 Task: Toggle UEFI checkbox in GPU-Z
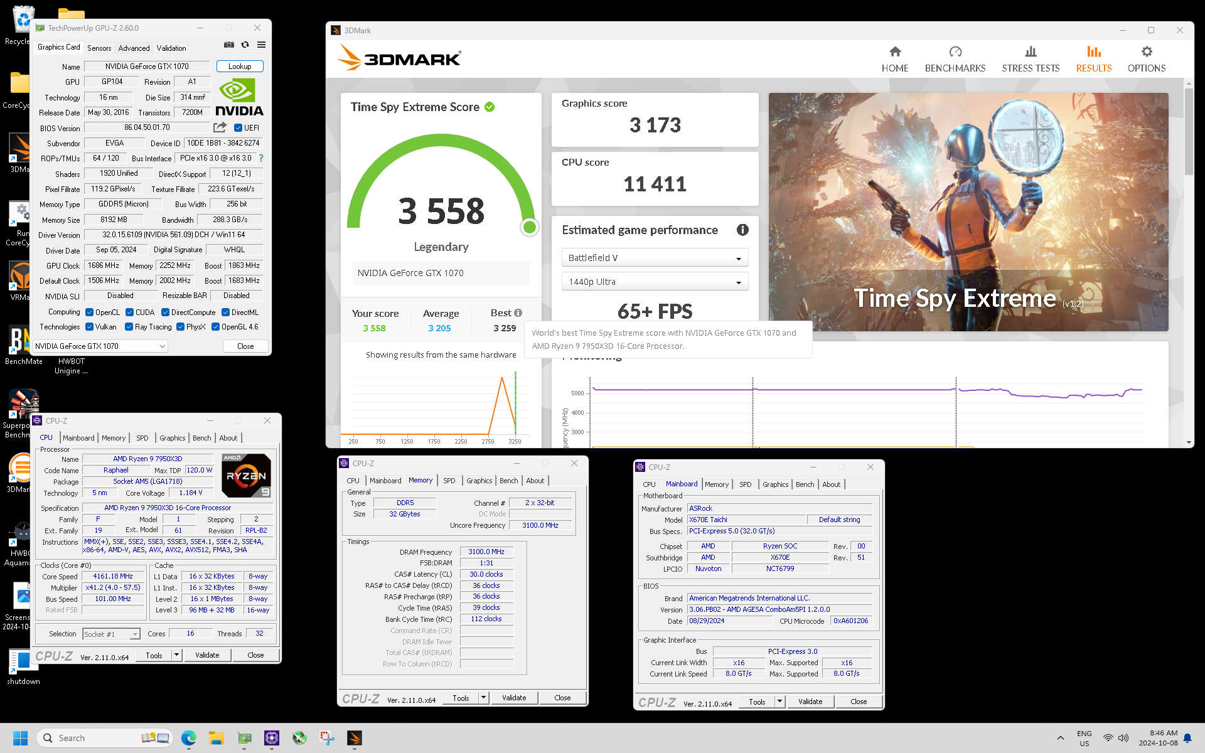[238, 127]
